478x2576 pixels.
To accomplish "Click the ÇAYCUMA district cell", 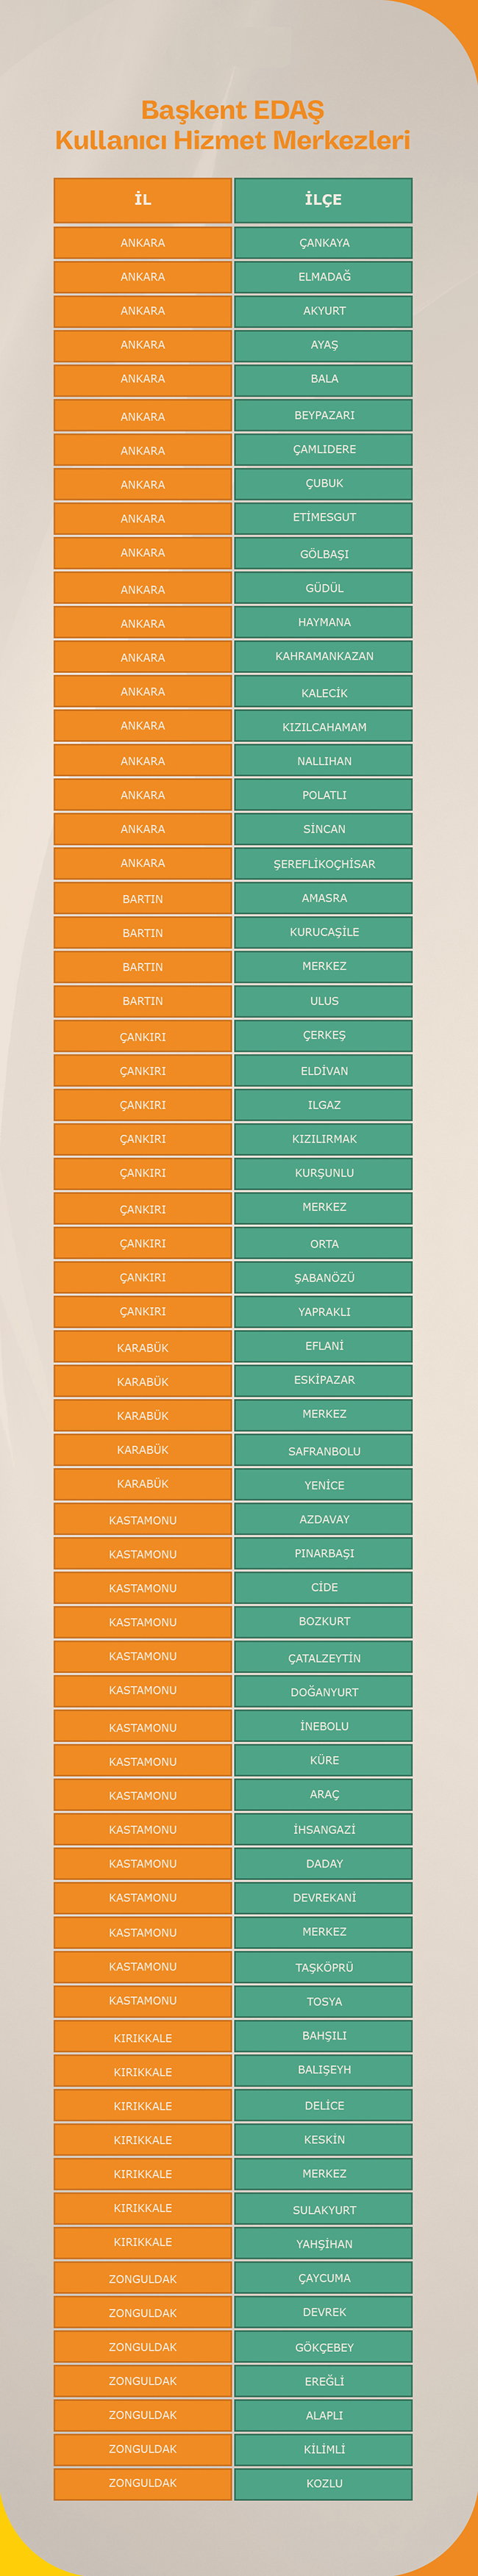I will [323, 2278].
